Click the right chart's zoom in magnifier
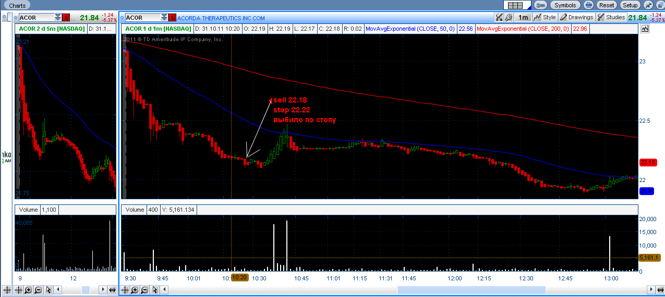Image resolution: width=665 pixels, height=297 pixels. [135, 290]
